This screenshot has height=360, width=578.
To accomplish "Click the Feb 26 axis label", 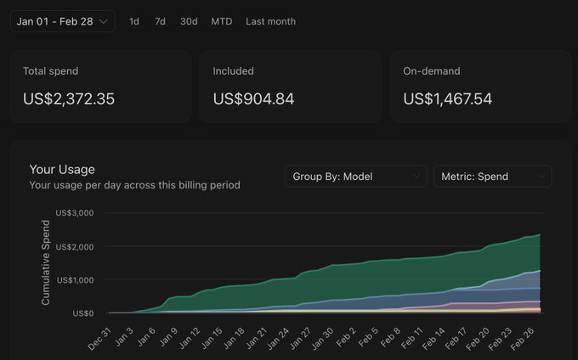I will (522, 339).
